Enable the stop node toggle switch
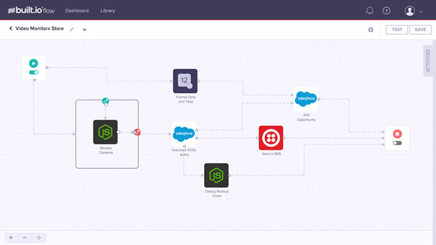 (397, 143)
